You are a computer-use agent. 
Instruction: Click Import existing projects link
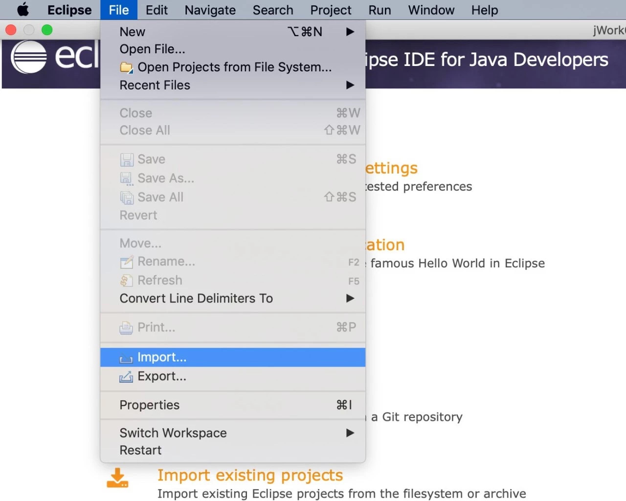click(250, 475)
